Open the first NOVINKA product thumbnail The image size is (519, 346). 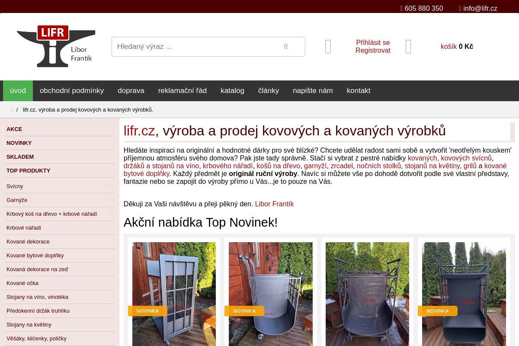[x=174, y=294]
